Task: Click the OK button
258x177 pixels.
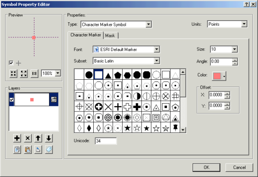Action: 206,167
